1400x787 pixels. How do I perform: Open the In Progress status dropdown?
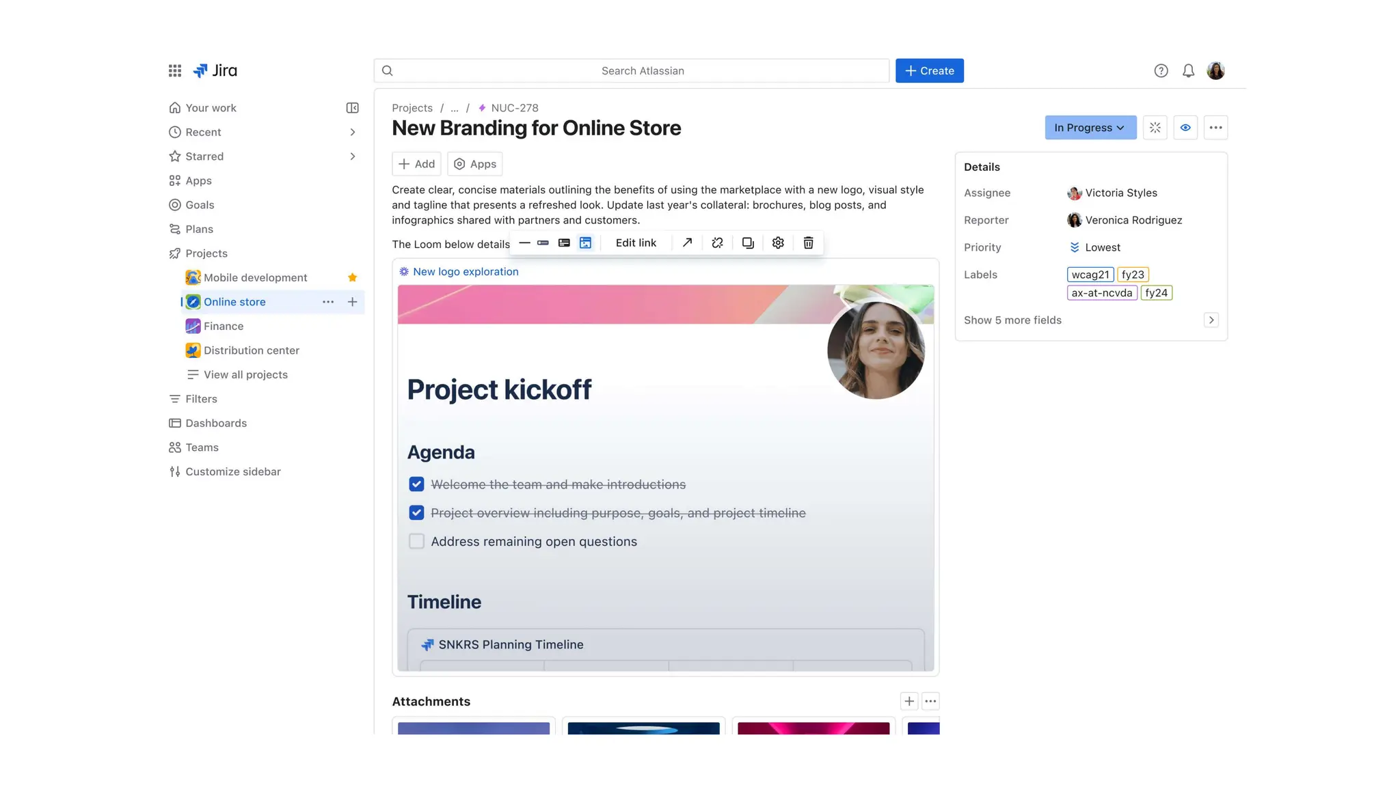(x=1090, y=128)
